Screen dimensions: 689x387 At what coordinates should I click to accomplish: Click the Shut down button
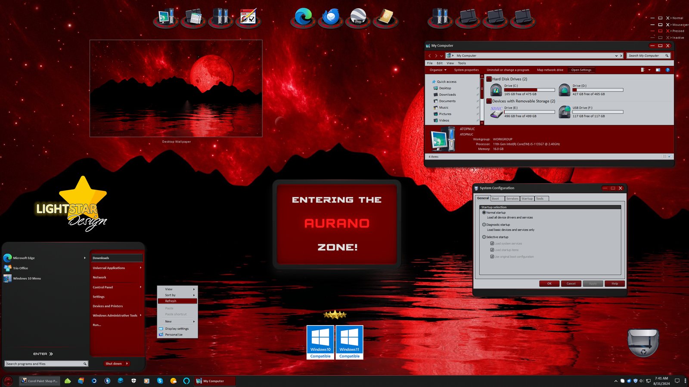(x=114, y=363)
